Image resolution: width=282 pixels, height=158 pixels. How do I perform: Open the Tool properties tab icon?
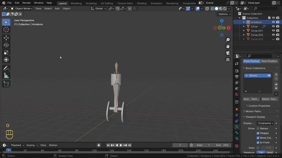pos(237,64)
